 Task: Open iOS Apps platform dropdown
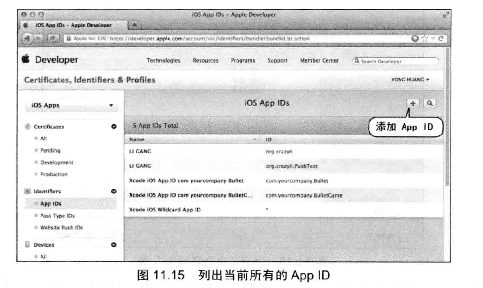[72, 105]
